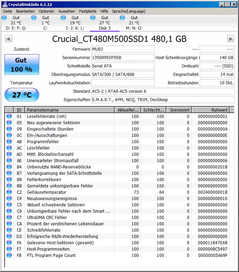Click status orb of Neu zugewiesene Sektoren row
This screenshot has height=272, width=239.
9,122
